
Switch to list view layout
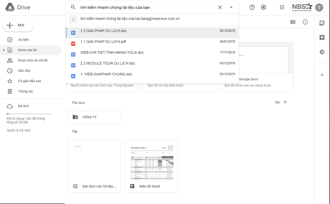(x=293, y=22)
